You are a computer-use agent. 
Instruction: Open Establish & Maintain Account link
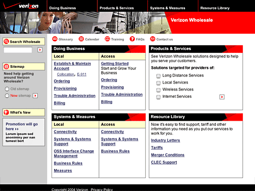[x=72, y=66]
